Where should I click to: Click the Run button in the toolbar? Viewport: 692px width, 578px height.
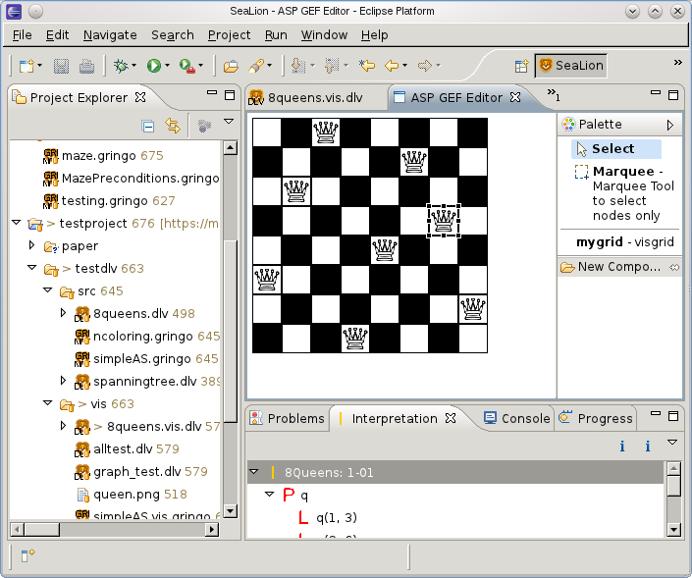pos(153,67)
